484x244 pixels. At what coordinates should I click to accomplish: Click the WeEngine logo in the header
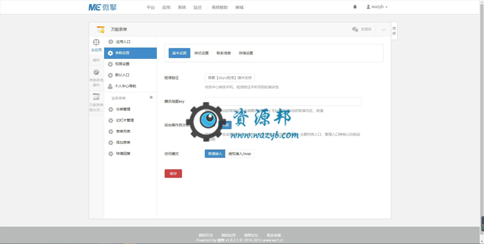tap(103, 7)
